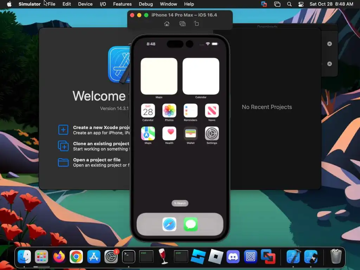Launch Google Chrome from the Dock
The image size is (360, 270).
pos(76,256)
